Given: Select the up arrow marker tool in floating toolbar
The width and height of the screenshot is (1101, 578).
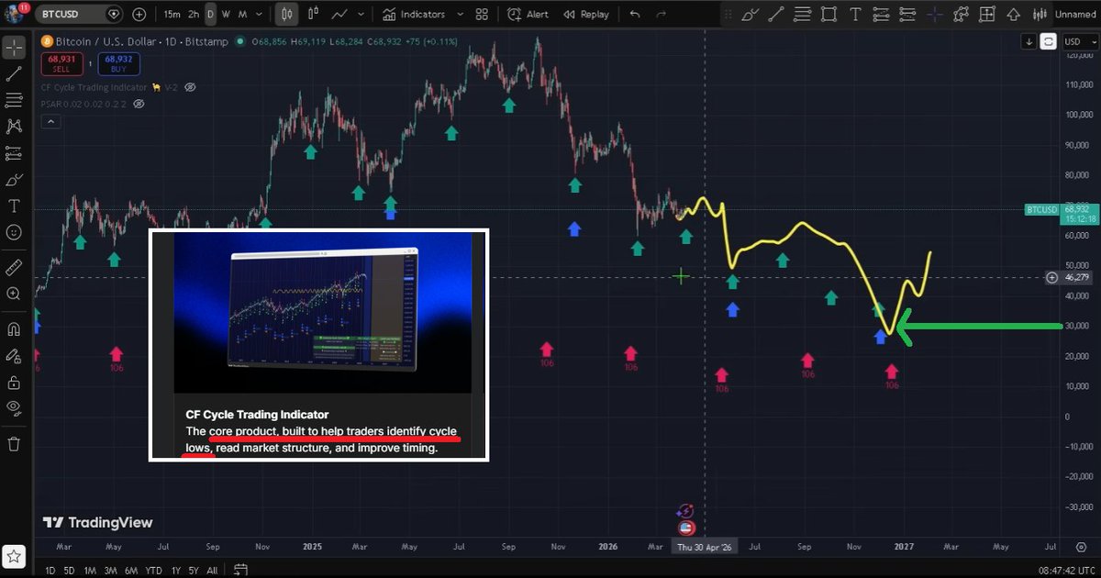Looking at the screenshot, I should [x=1014, y=15].
